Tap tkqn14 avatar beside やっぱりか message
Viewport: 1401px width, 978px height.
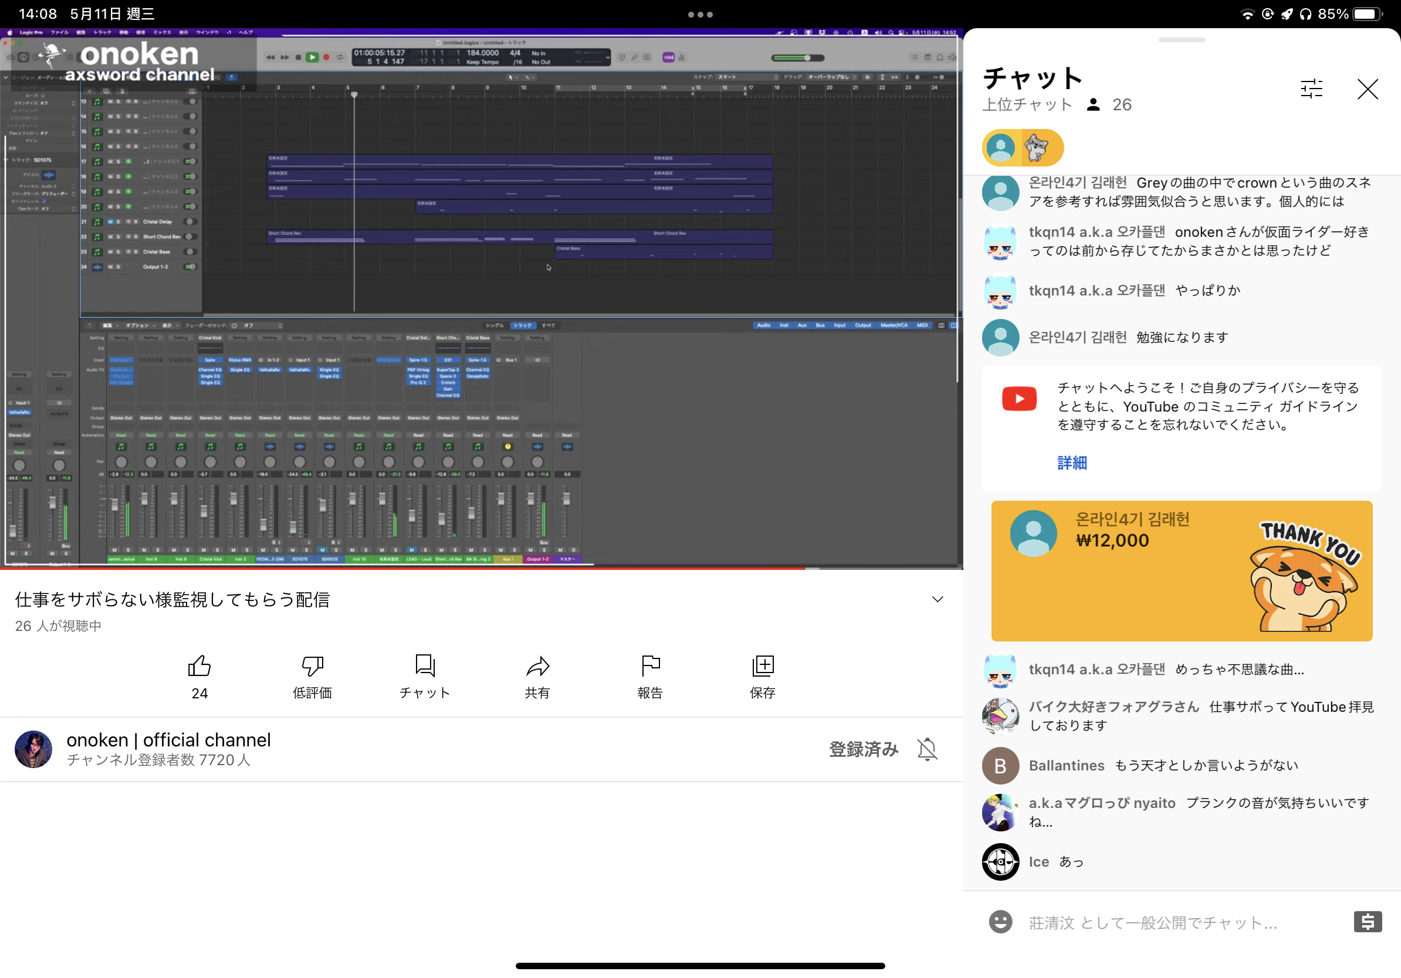(1000, 291)
